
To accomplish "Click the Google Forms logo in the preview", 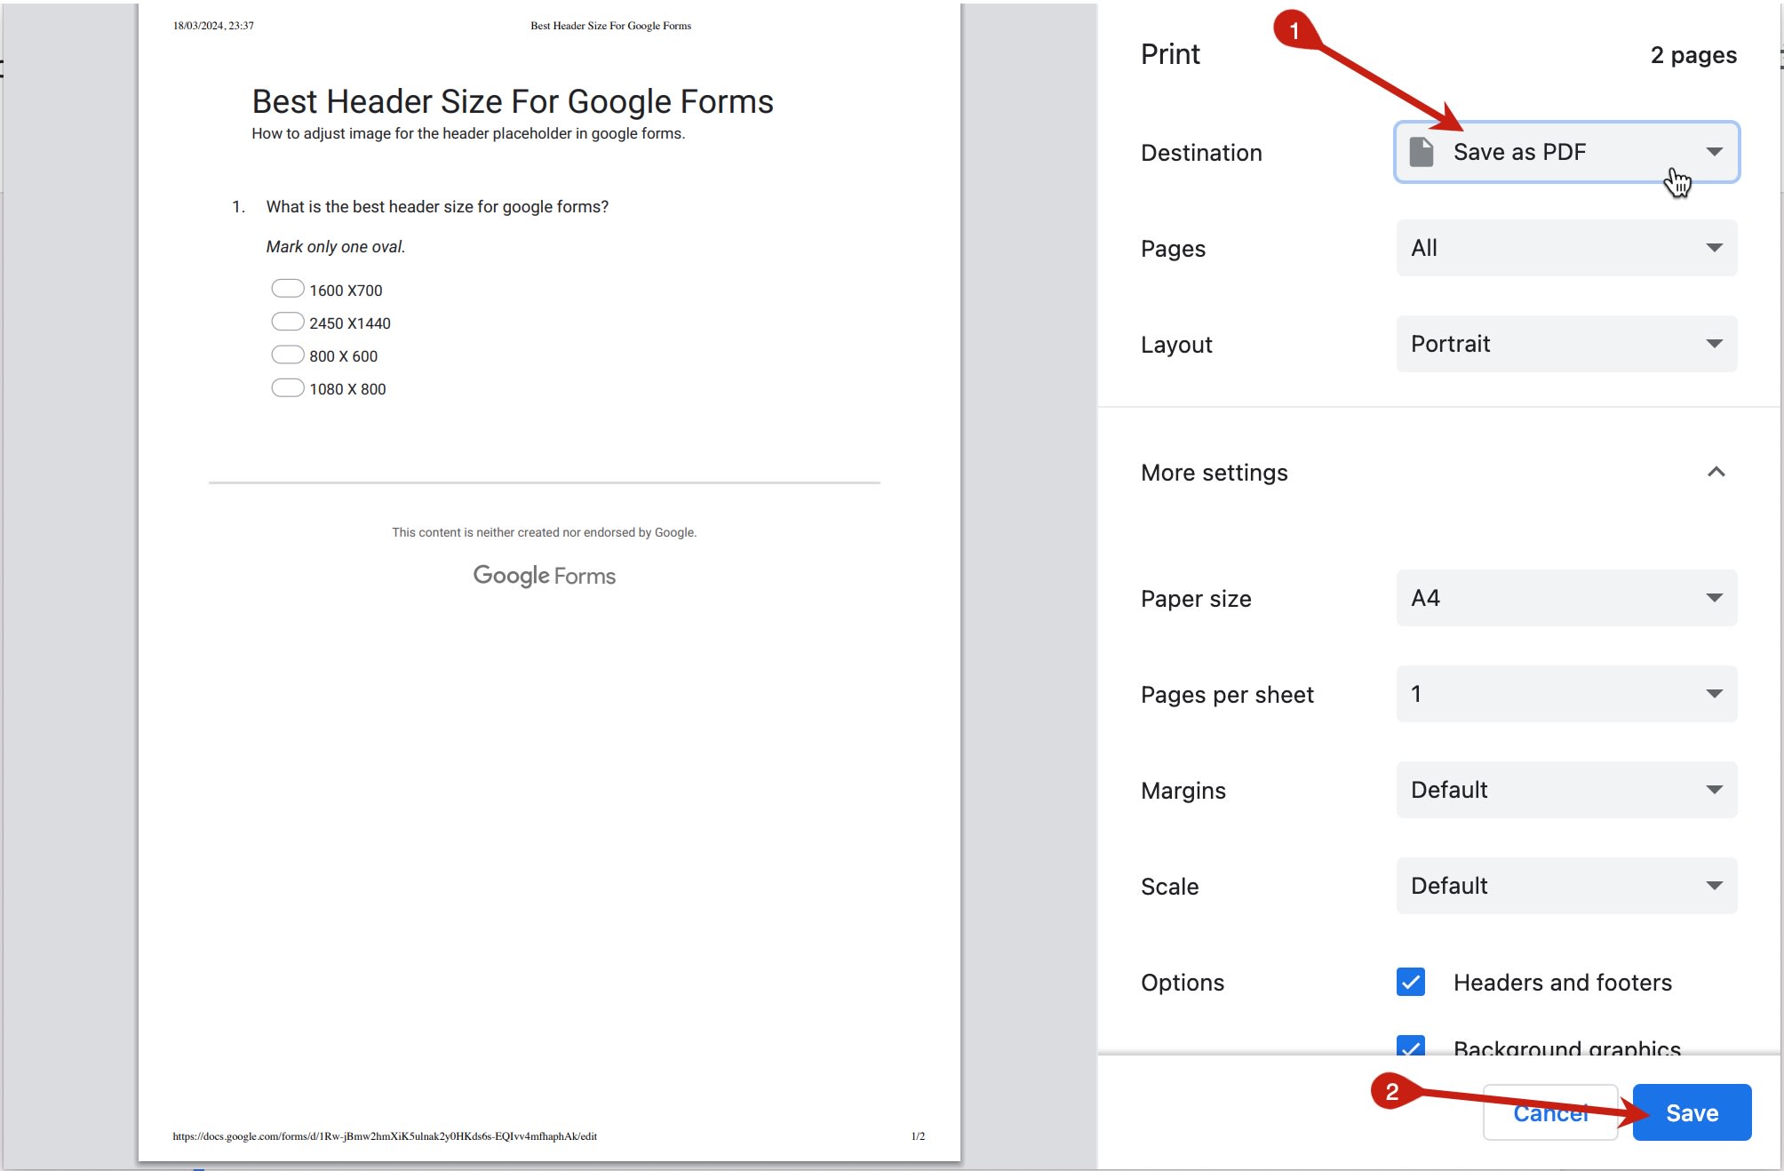I will pyautogui.click(x=543, y=575).
